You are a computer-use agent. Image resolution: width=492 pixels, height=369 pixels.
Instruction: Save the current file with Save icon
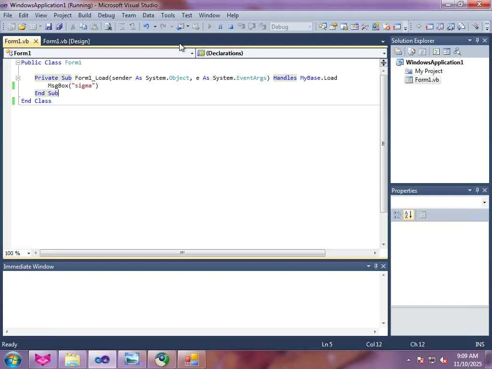[49, 27]
